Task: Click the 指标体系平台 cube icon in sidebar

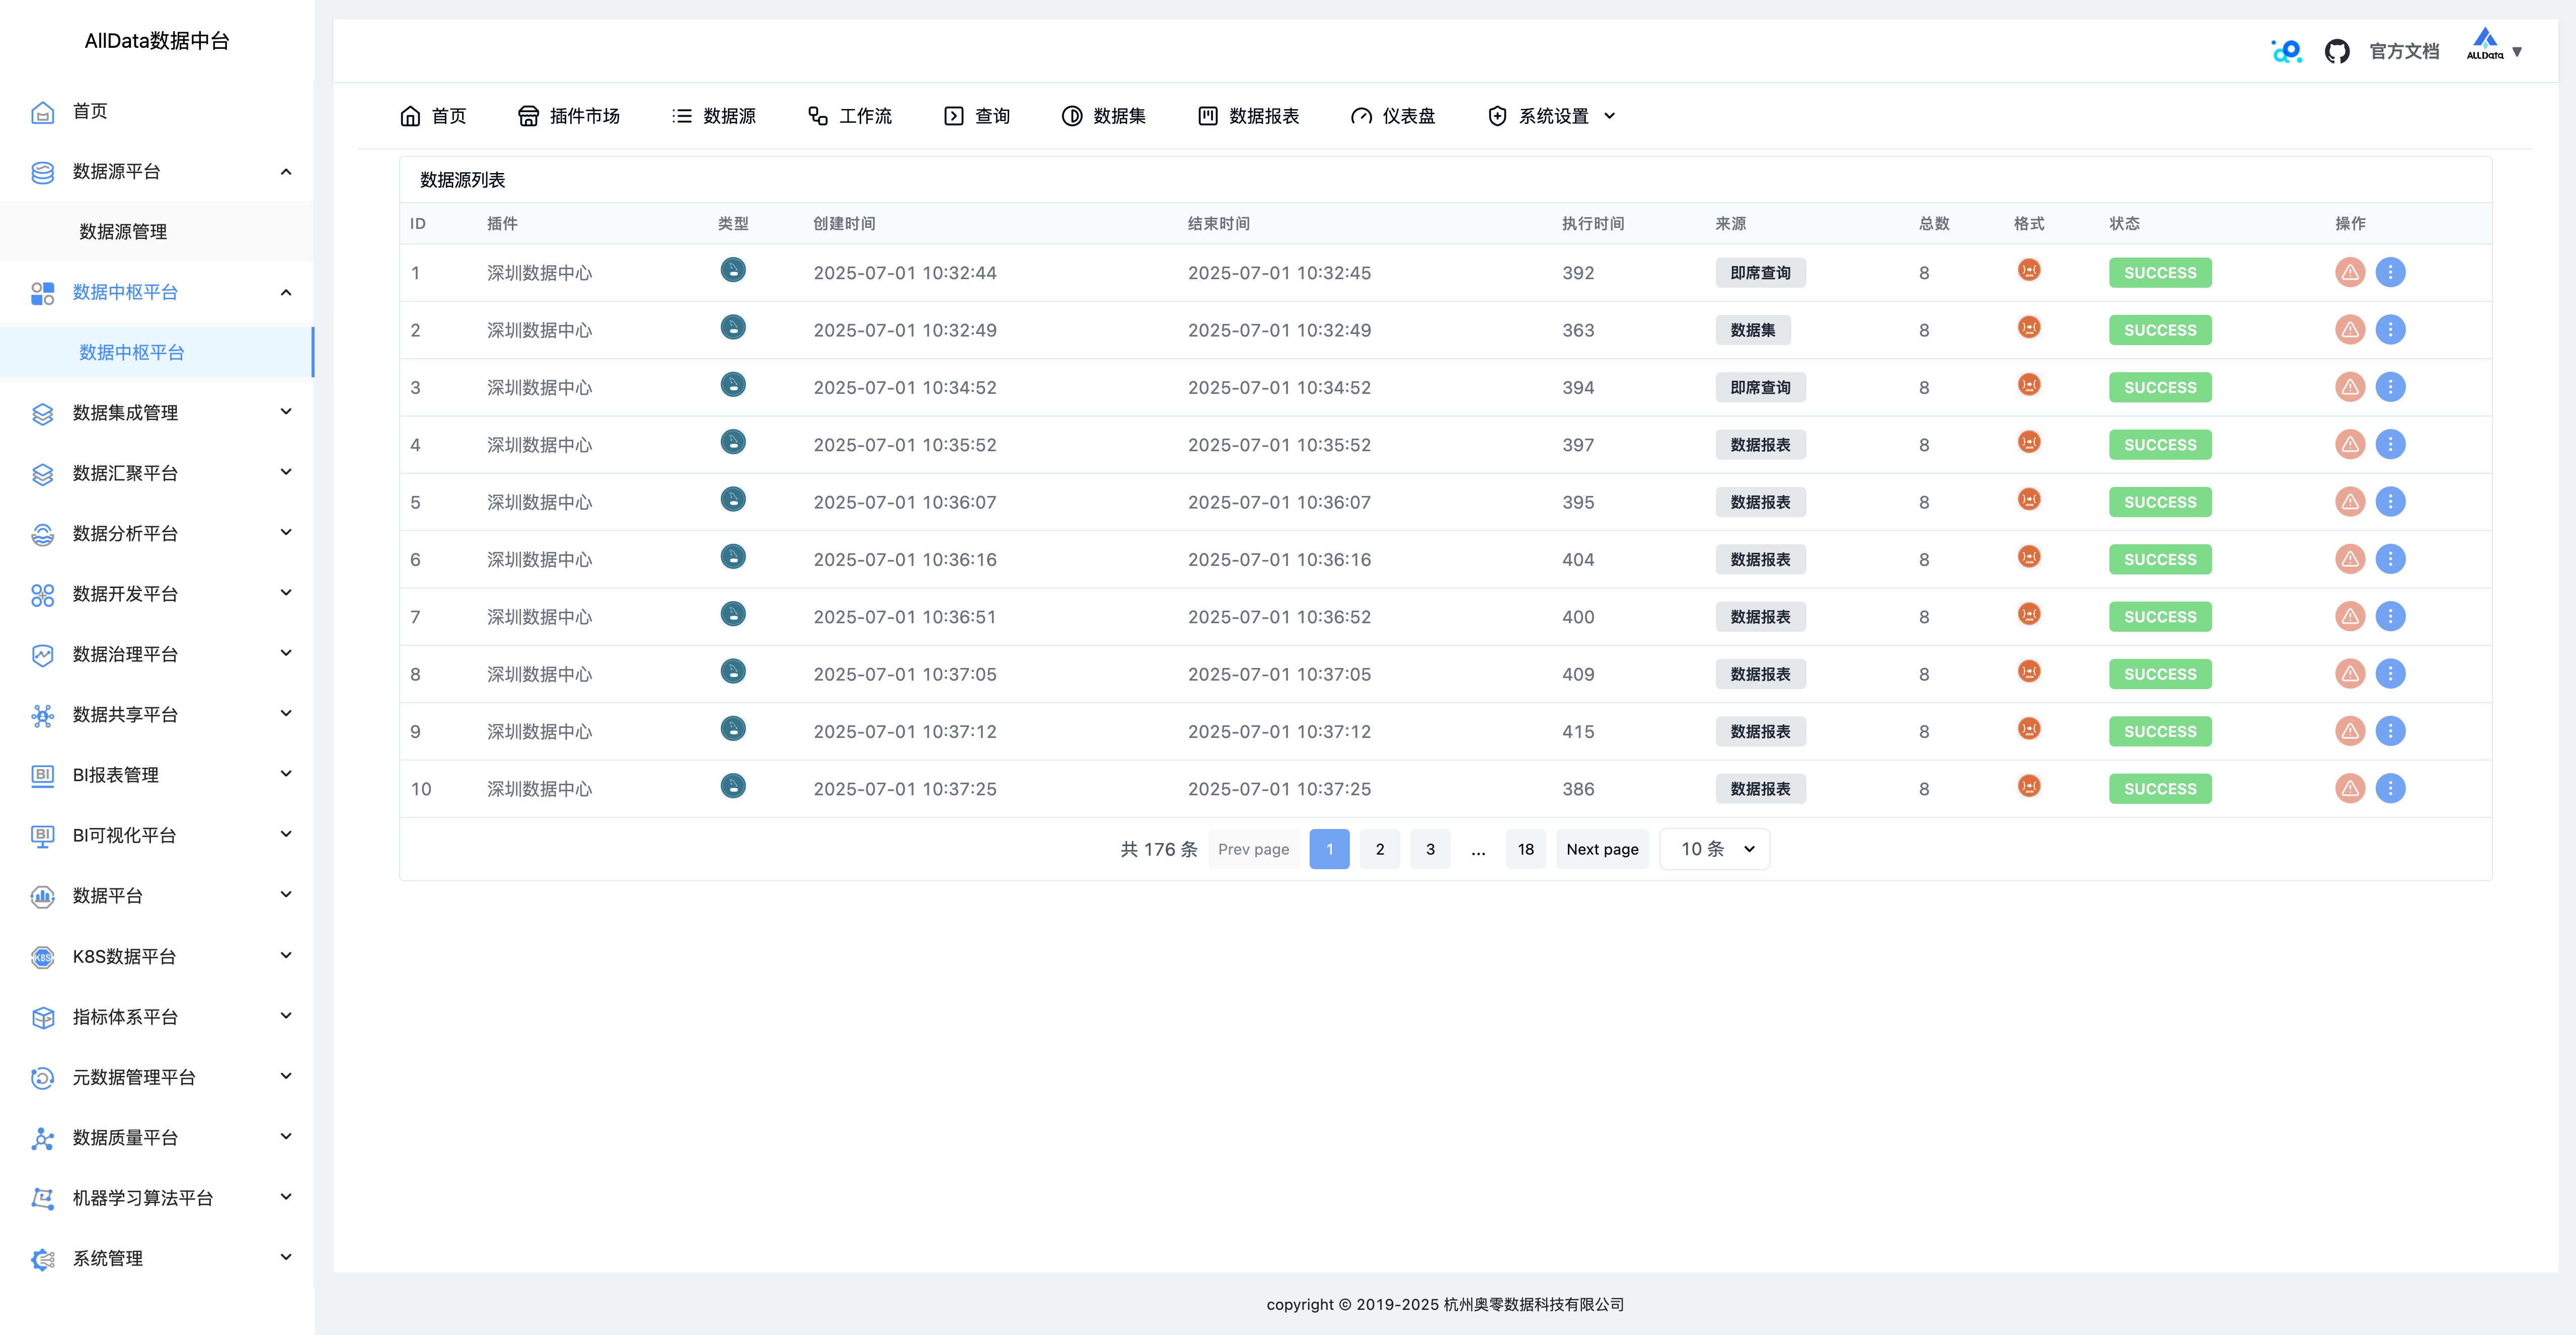Action: [42, 1017]
